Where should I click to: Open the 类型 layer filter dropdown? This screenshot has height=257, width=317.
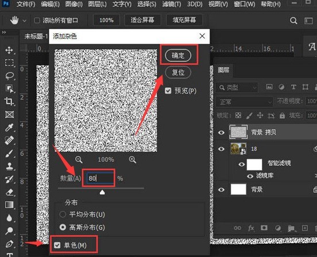click(x=237, y=87)
